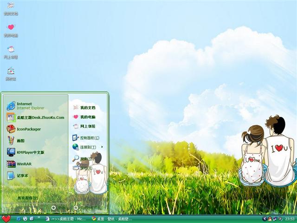This screenshot has width=297, height=223.
Task: Open 我的电脑 in start menu right panel
Action: pyautogui.click(x=84, y=117)
